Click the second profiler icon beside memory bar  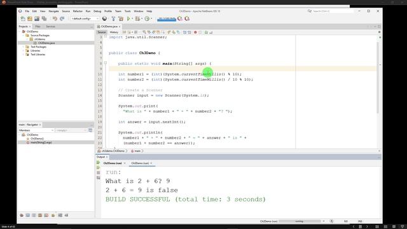(187, 18)
